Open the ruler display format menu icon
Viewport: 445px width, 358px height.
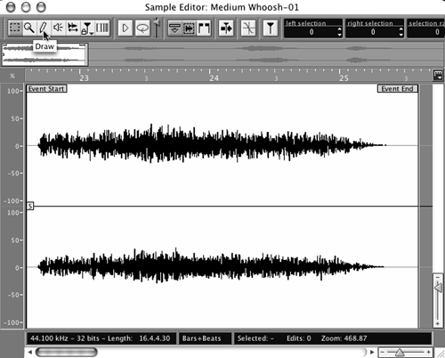click(438, 75)
